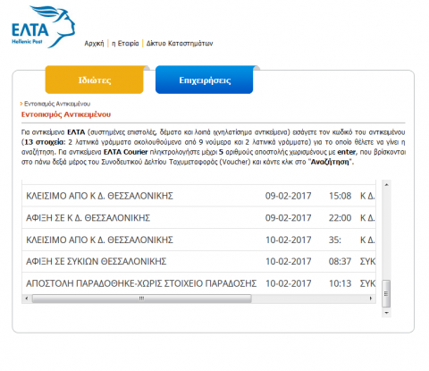Viewport: 429px width, 371px height.
Task: Select the Ιδιώτες tab
Action: [x=95, y=80]
